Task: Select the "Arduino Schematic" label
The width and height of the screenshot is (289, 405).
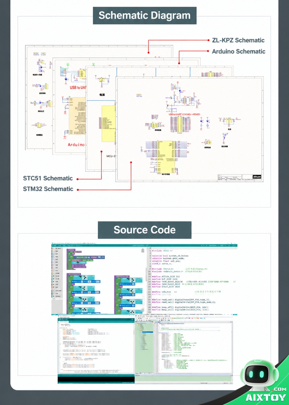Action: (x=239, y=52)
